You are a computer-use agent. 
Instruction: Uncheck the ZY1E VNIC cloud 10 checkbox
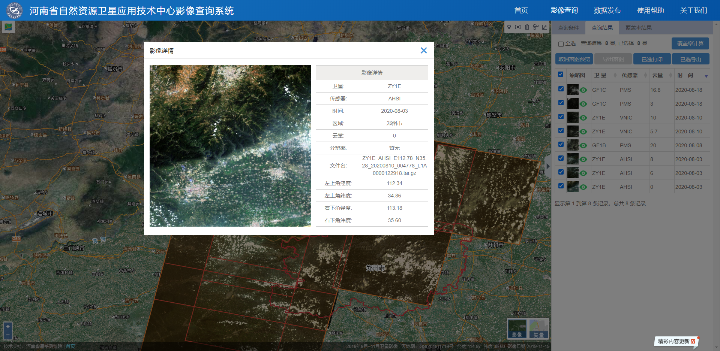point(561,117)
